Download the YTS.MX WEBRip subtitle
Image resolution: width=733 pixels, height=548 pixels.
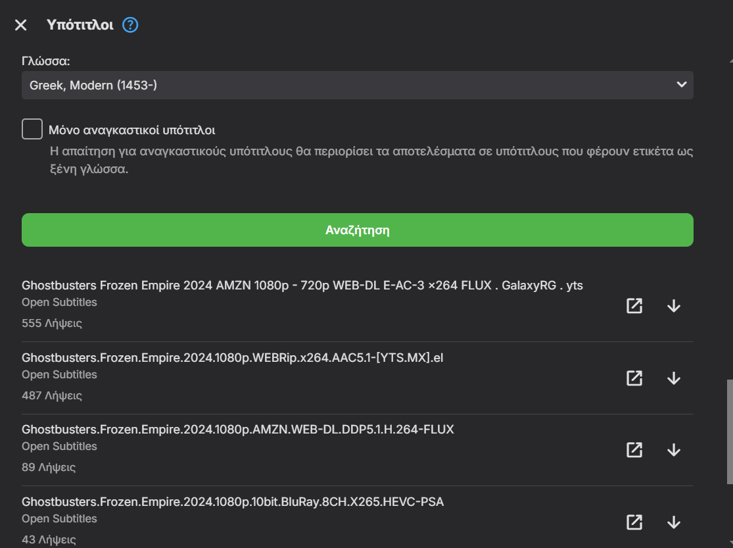[673, 378]
